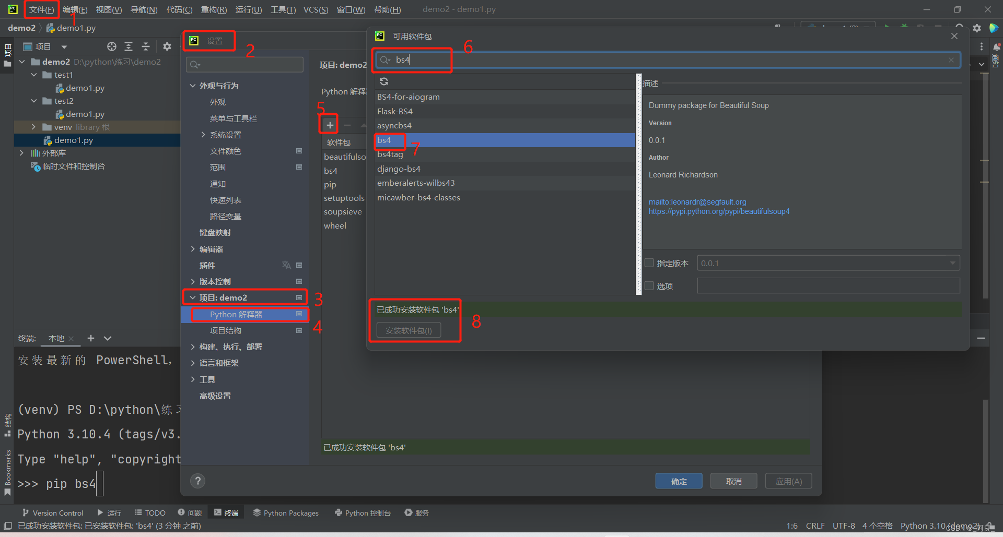
Task: Toggle the 指定版本 checkbox
Action: [649, 263]
